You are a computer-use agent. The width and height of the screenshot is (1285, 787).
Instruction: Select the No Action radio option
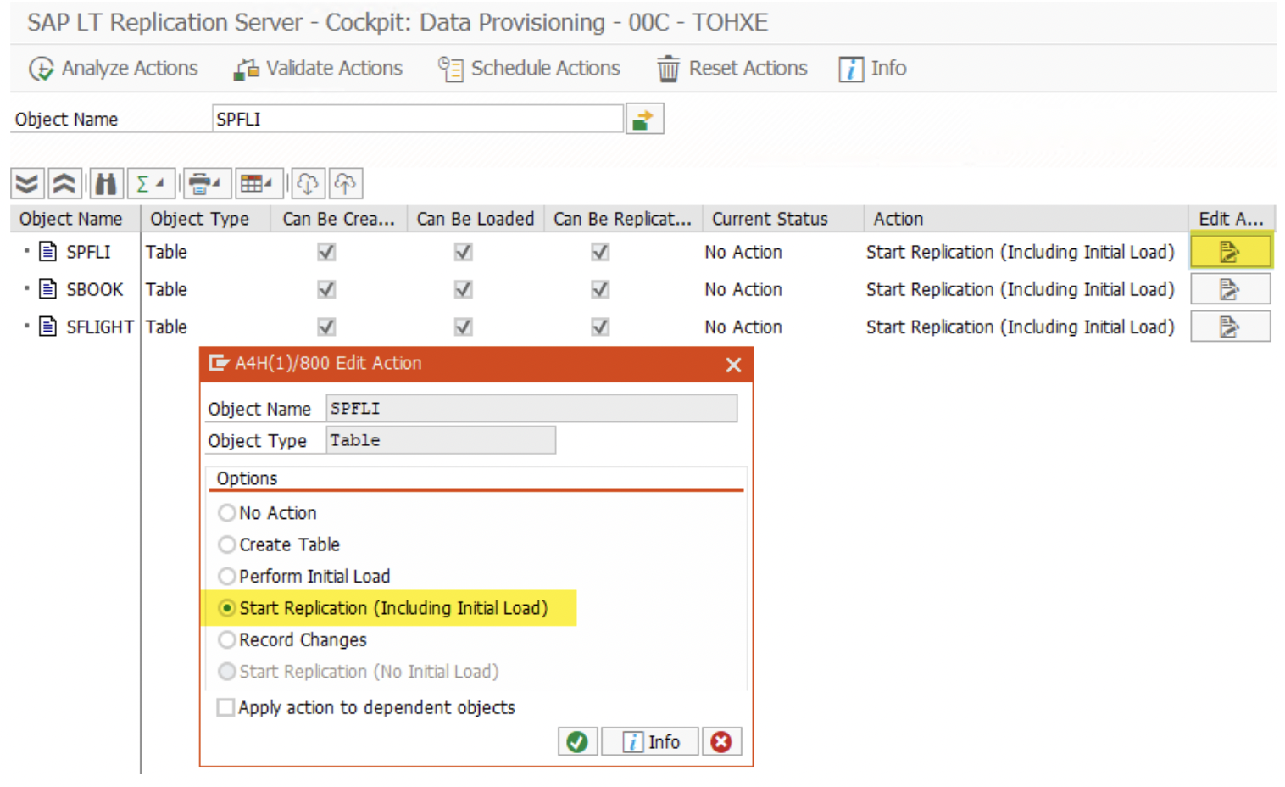coord(226,513)
